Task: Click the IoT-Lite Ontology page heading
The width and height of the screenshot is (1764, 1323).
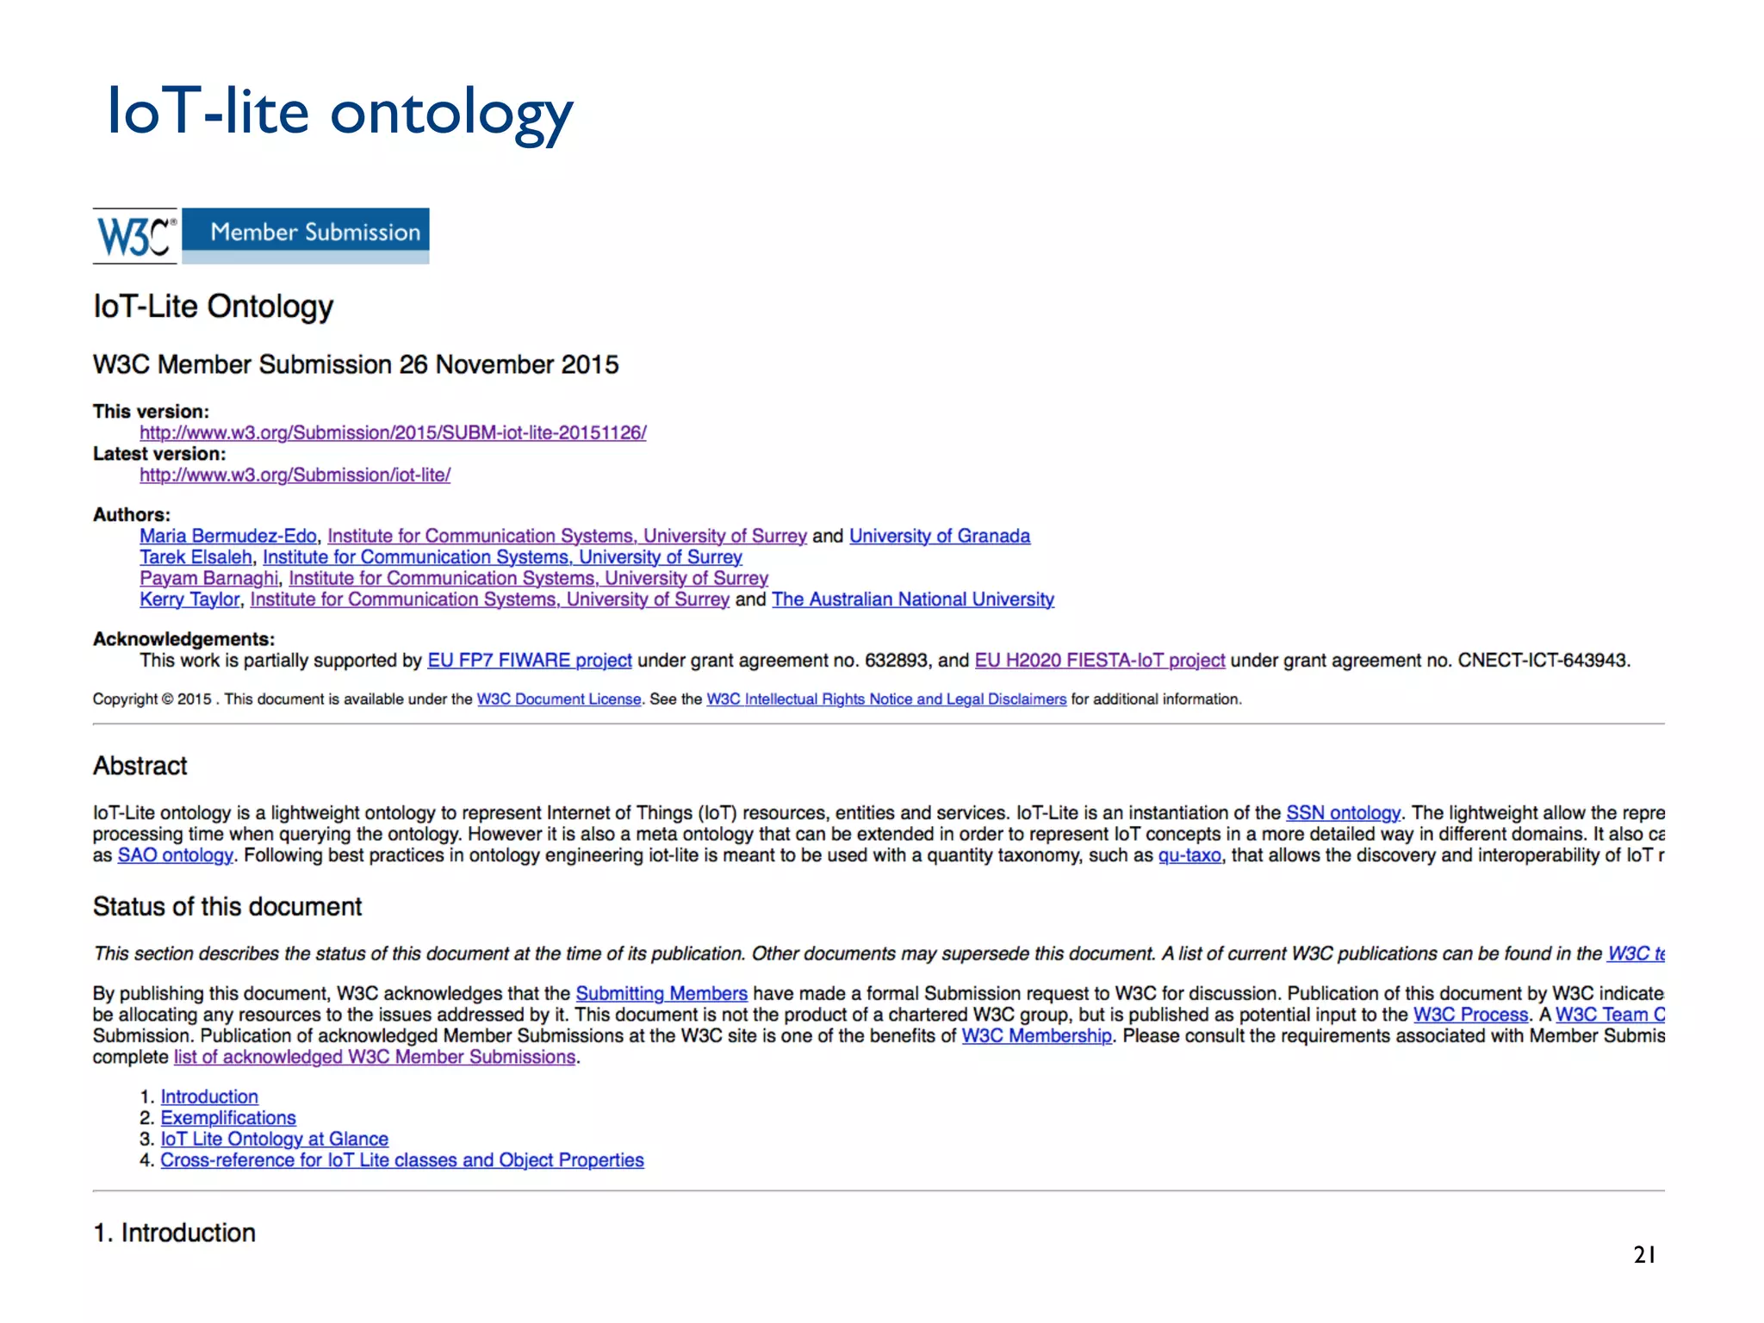Action: pyautogui.click(x=213, y=307)
